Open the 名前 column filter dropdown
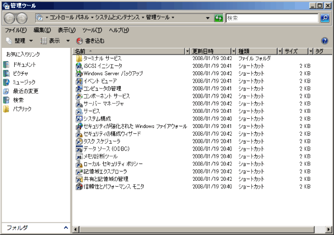The image size is (334, 235). tap(187, 51)
